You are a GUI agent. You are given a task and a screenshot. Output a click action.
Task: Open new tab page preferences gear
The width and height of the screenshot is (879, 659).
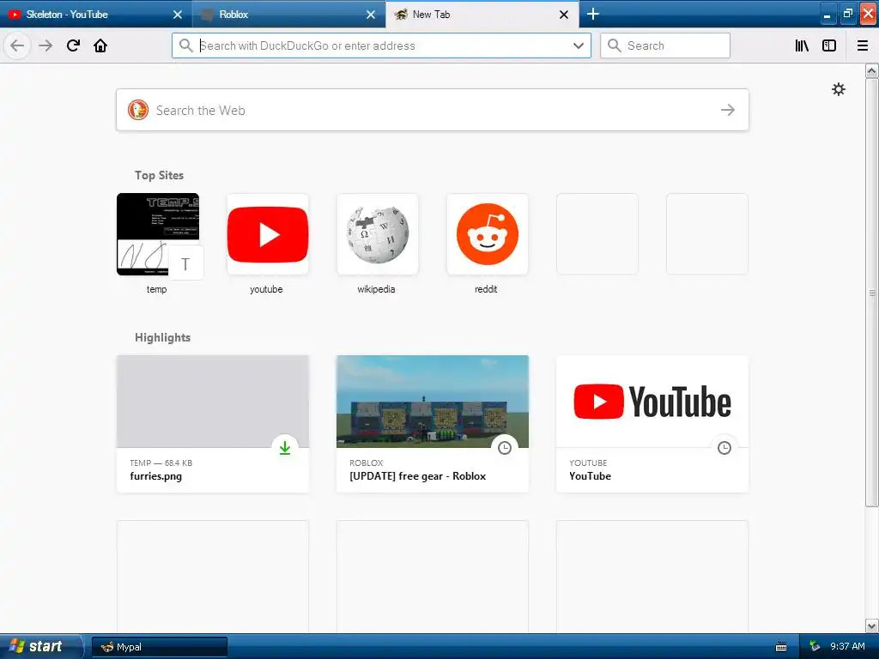[838, 89]
